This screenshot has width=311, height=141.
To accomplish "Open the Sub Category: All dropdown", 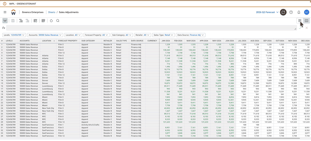I will [122, 35].
